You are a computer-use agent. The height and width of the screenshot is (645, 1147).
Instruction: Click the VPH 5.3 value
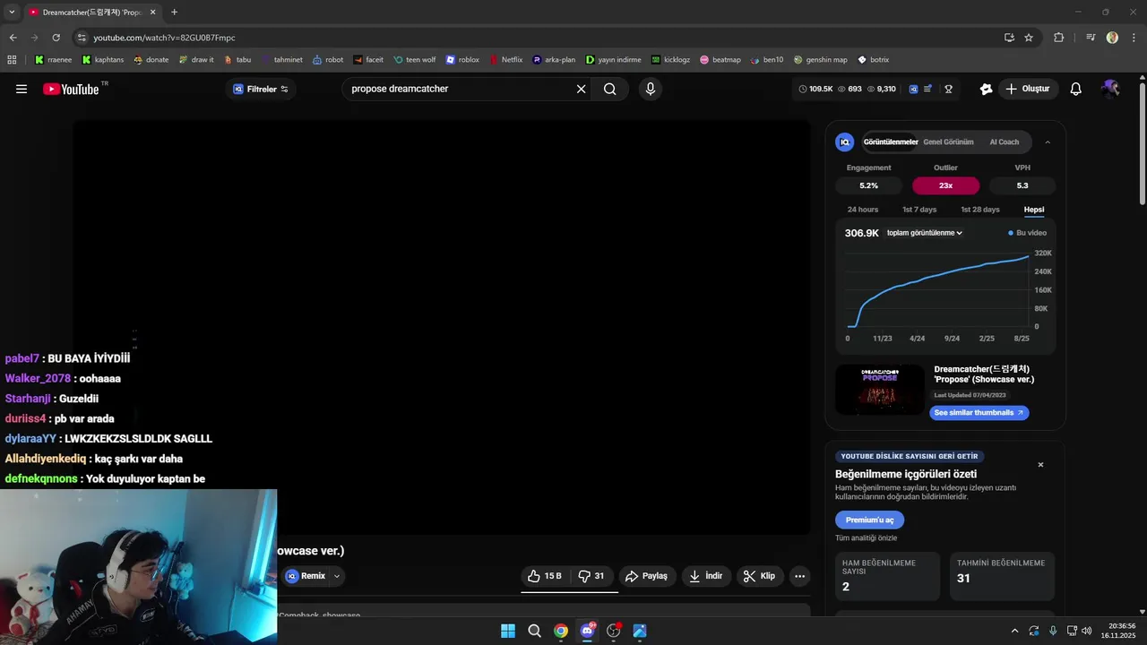1022,185
